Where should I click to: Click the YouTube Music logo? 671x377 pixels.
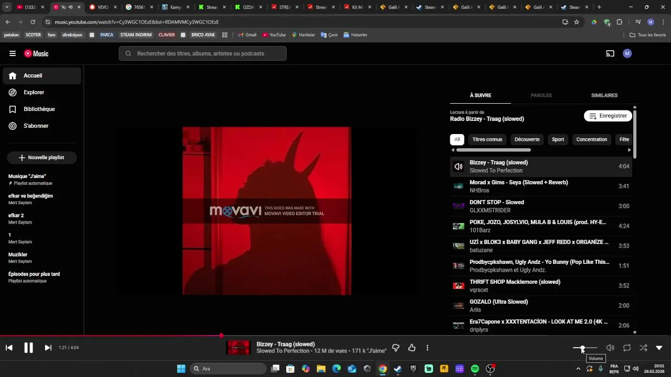[36, 53]
